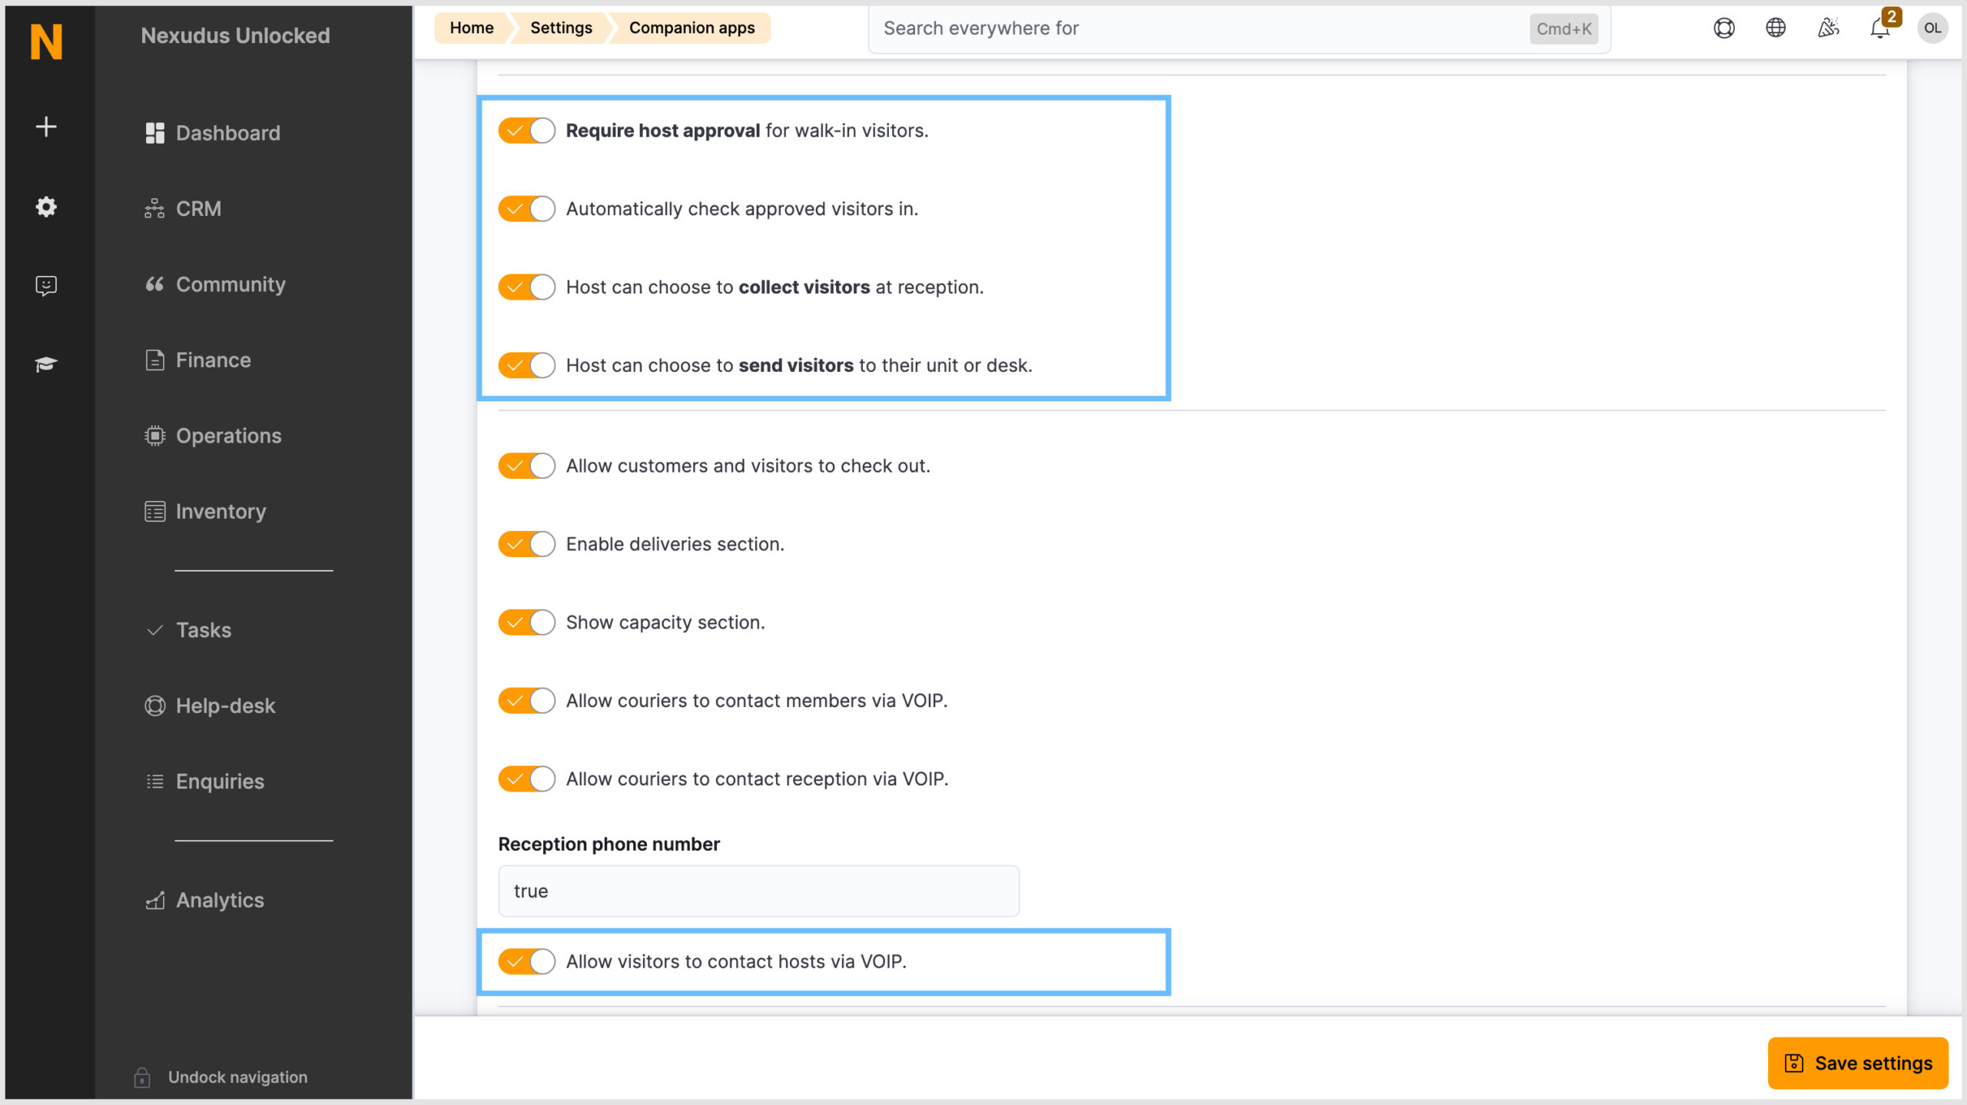Open settings via the gear icon

point(46,207)
